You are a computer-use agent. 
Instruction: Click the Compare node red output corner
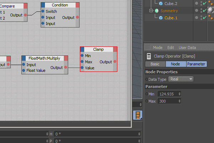click(25, 6)
